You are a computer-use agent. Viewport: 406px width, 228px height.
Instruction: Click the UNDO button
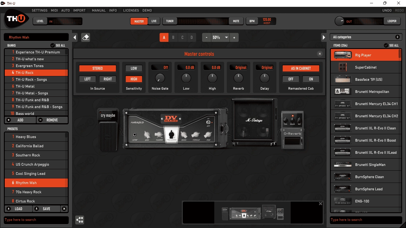click(387, 10)
